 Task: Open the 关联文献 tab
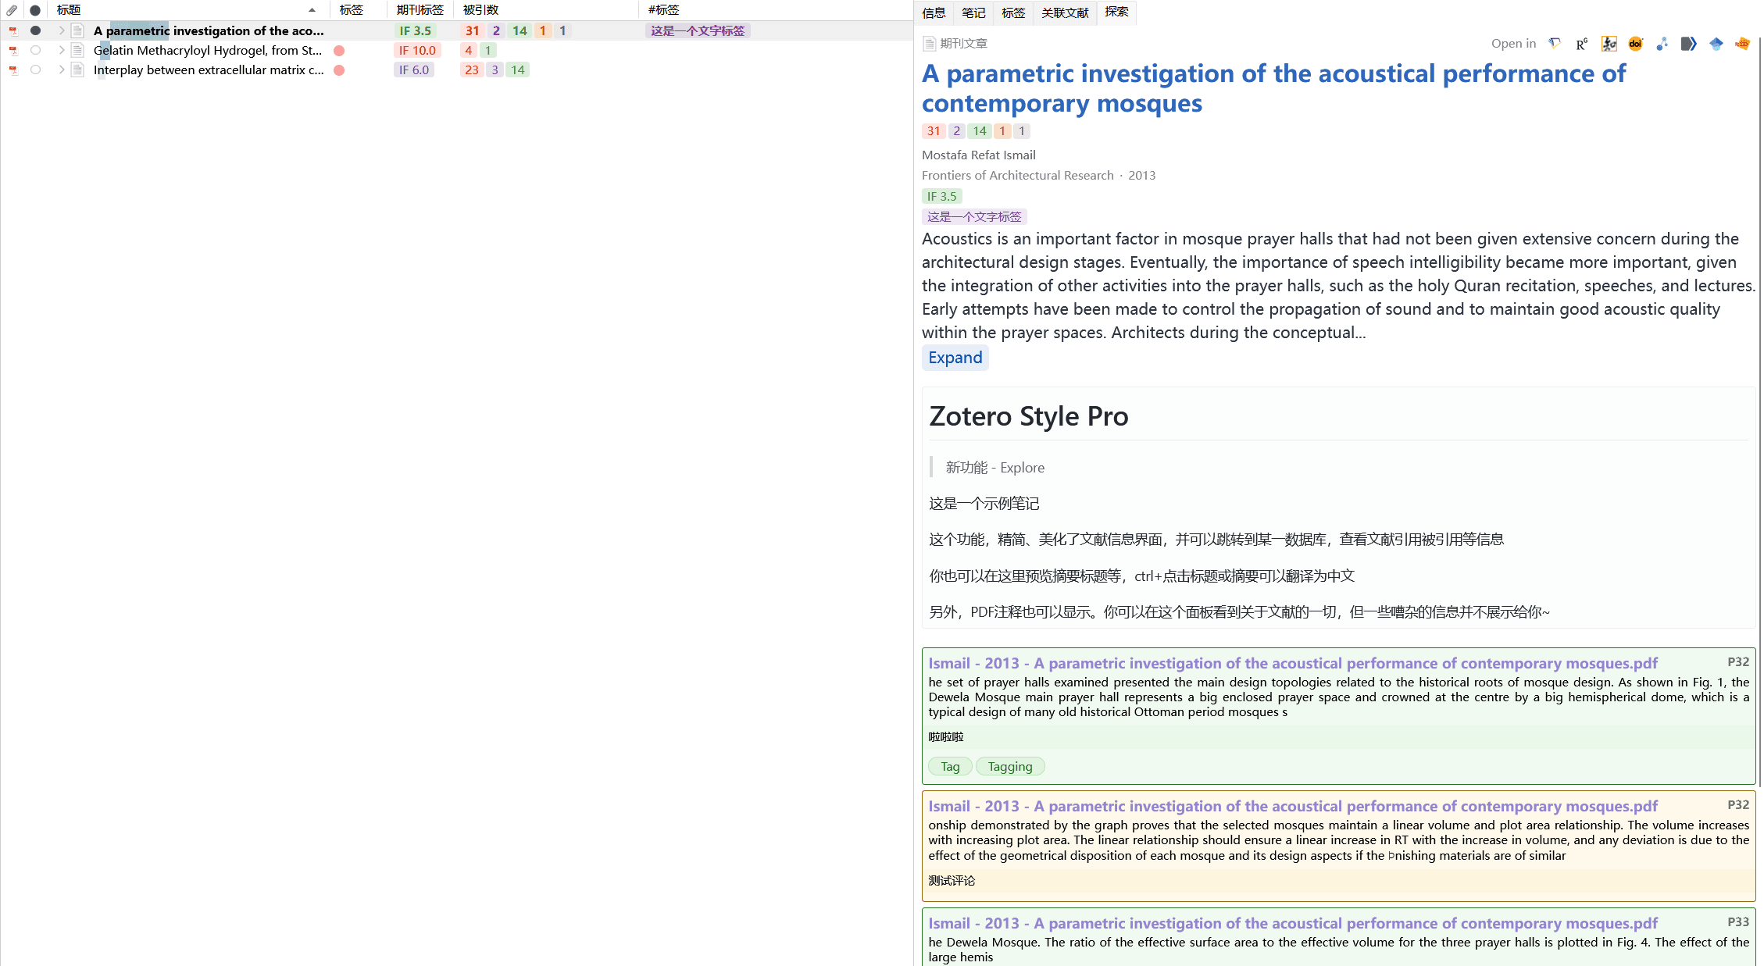[1064, 12]
